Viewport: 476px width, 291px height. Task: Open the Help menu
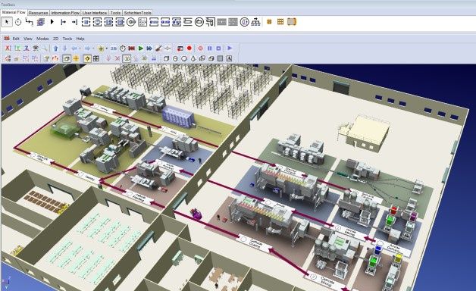click(80, 39)
